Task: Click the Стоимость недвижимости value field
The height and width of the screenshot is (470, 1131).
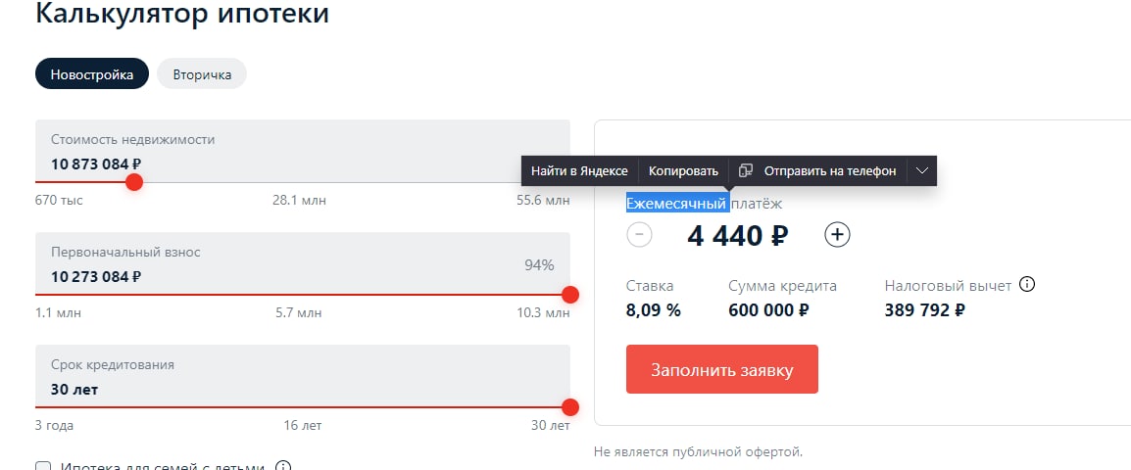Action: [303, 151]
